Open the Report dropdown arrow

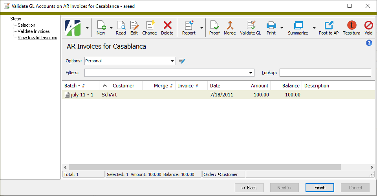202,28
